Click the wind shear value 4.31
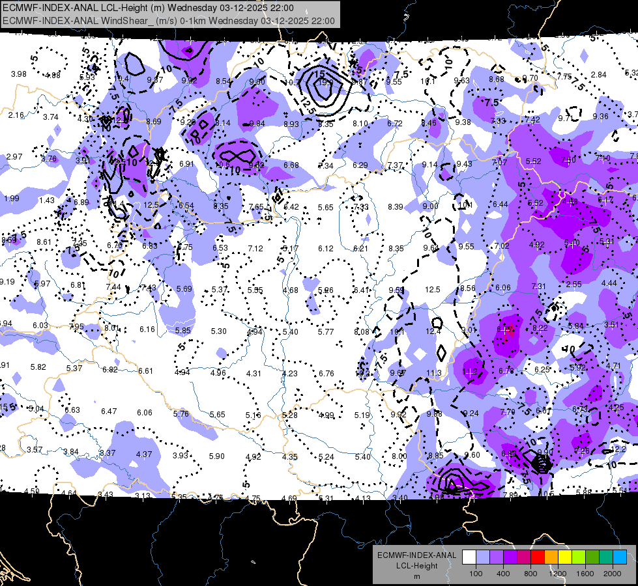The width and height of the screenshot is (638, 586). 254,373
